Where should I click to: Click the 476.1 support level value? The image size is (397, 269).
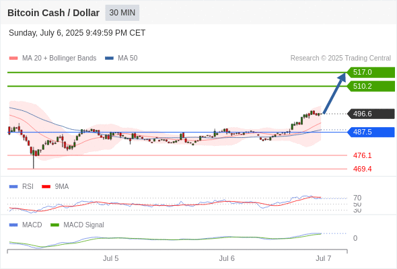click(362, 155)
